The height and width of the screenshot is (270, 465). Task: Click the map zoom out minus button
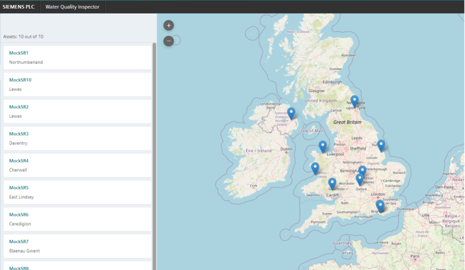[169, 41]
